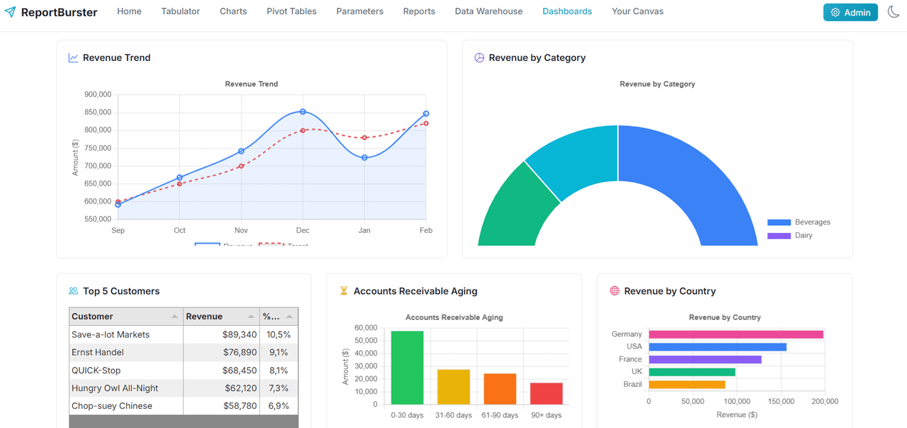Viewport: 907px width, 428px height.
Task: Select Pivot Tables in the navigation
Action: [x=291, y=11]
